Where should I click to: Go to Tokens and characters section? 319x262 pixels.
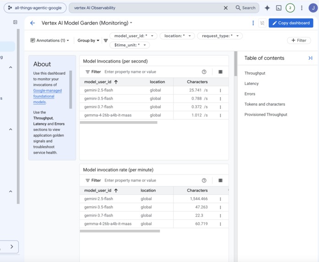(x=265, y=104)
